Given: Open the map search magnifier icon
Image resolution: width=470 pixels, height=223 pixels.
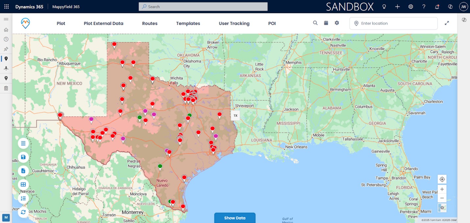Looking at the screenshot, I should point(315,23).
